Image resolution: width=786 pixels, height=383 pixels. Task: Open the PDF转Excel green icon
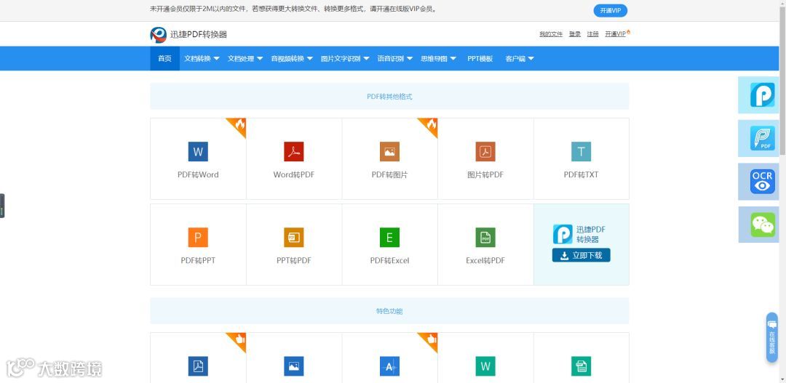(389, 238)
